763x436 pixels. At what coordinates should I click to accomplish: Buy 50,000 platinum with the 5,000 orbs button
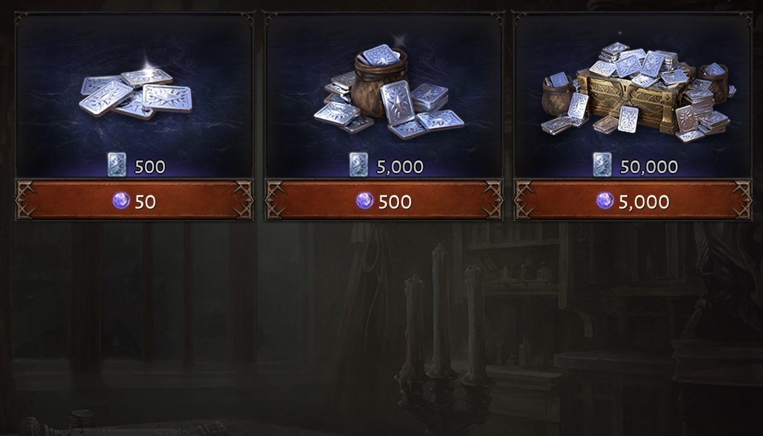pos(632,200)
